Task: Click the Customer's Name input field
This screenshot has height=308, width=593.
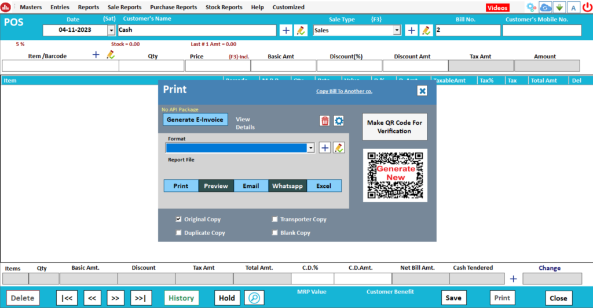Action: tap(197, 30)
